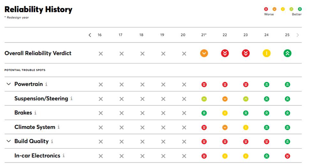Click the Brakes info icon

(x=35, y=113)
